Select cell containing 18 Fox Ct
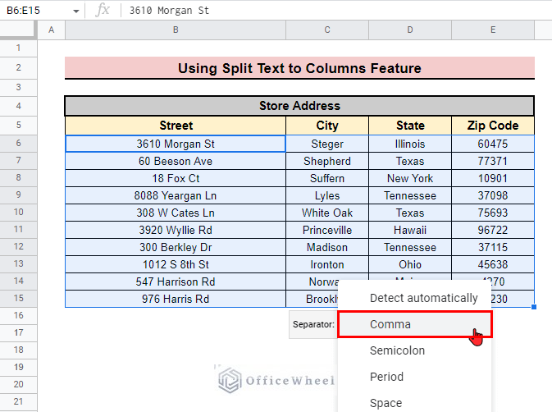552x412 pixels. pos(176,178)
